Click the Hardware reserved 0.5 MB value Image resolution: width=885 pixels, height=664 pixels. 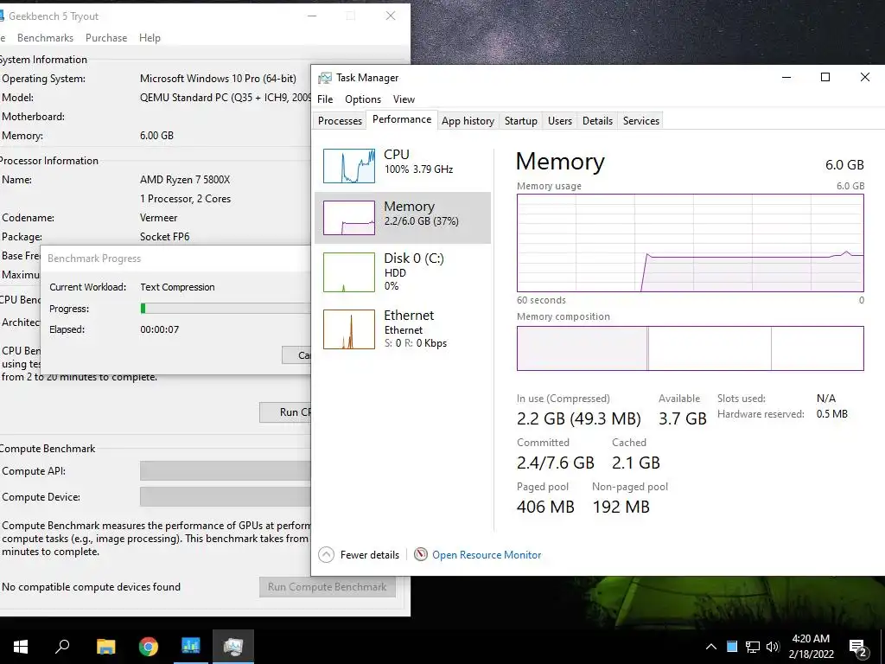tap(832, 414)
